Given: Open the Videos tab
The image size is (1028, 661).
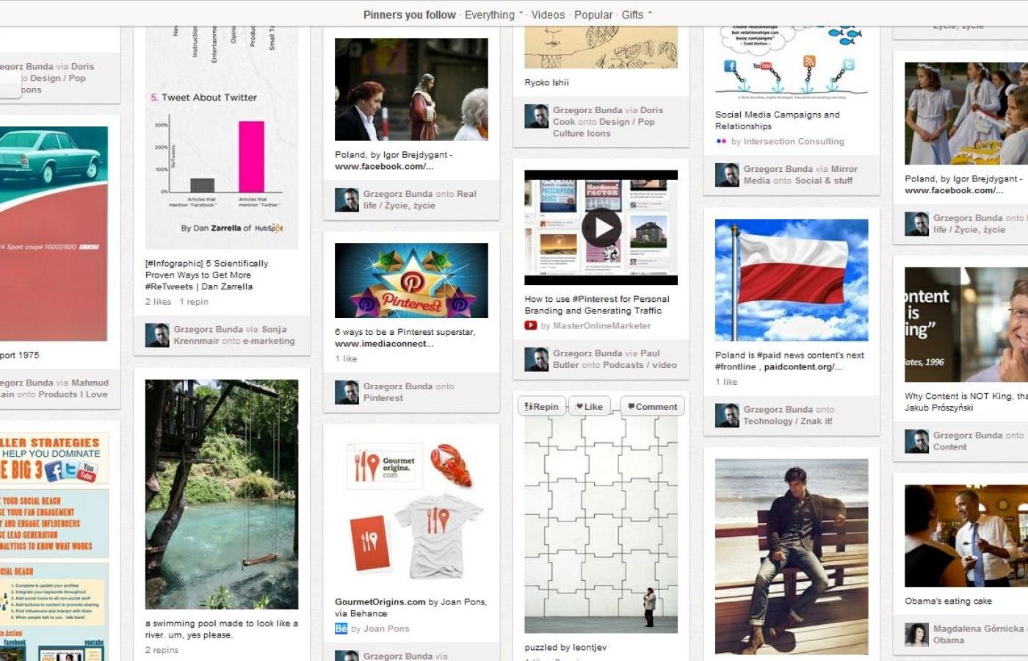Looking at the screenshot, I should pos(548,15).
